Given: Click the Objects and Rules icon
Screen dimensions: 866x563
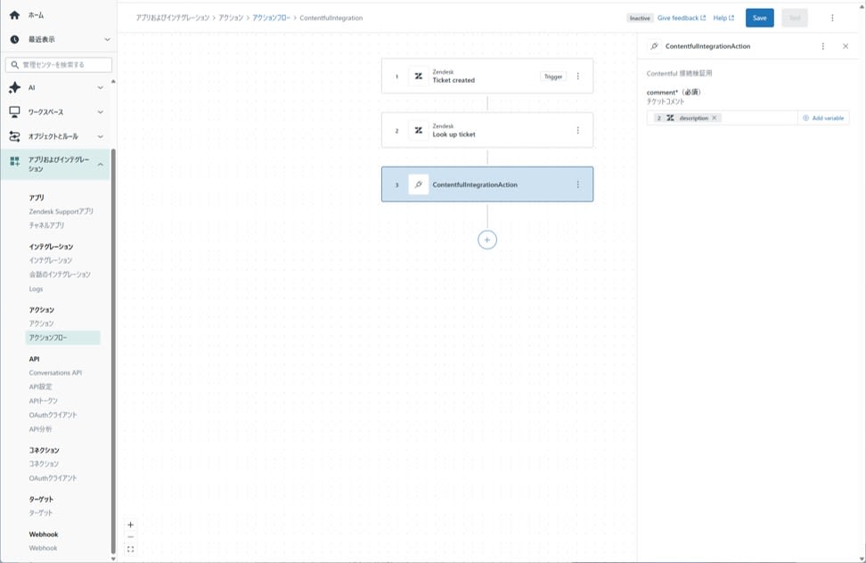Looking at the screenshot, I should click(15, 136).
